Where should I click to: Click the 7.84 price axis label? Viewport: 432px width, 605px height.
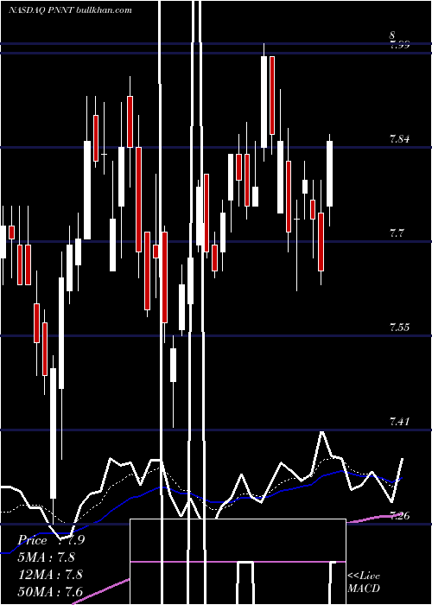[399, 139]
